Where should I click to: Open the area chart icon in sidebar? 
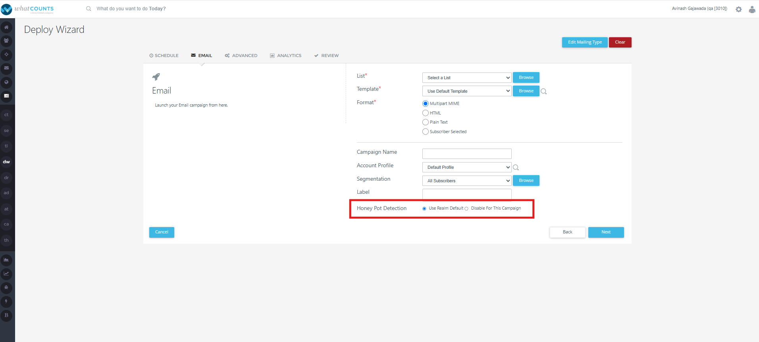click(6, 260)
